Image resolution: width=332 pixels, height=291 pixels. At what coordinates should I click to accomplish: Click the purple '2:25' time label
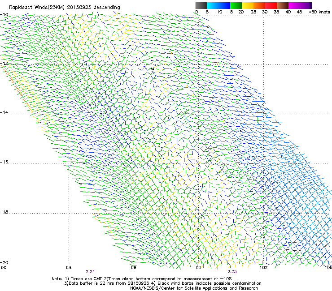click(x=232, y=272)
